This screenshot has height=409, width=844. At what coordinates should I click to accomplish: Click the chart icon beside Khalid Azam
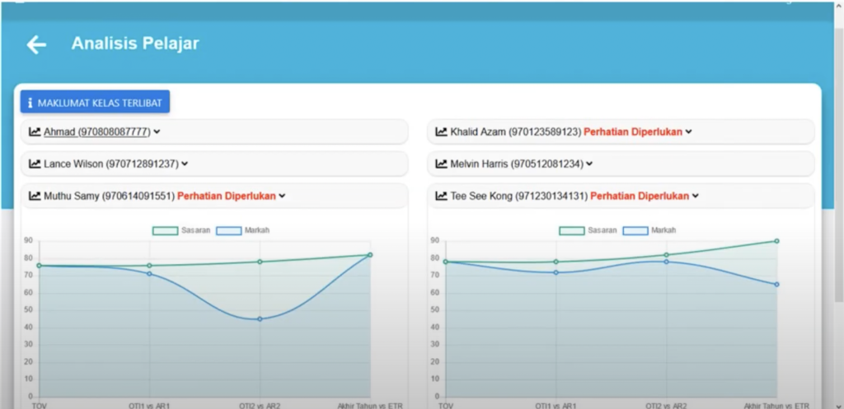coord(442,132)
